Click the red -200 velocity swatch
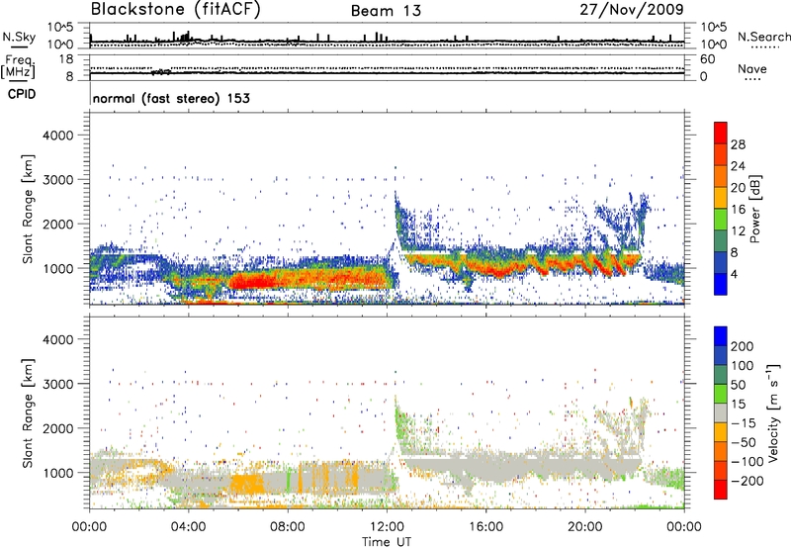The width and height of the screenshot is (791, 548). (721, 490)
